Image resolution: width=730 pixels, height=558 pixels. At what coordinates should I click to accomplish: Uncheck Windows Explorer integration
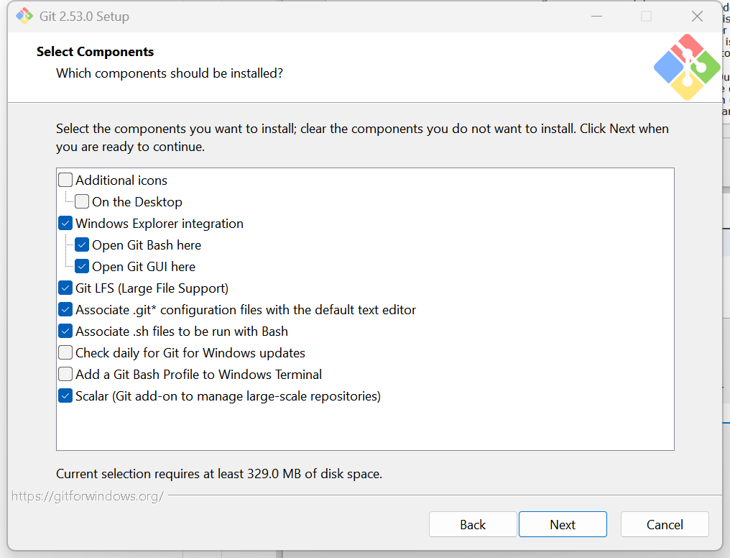(65, 223)
